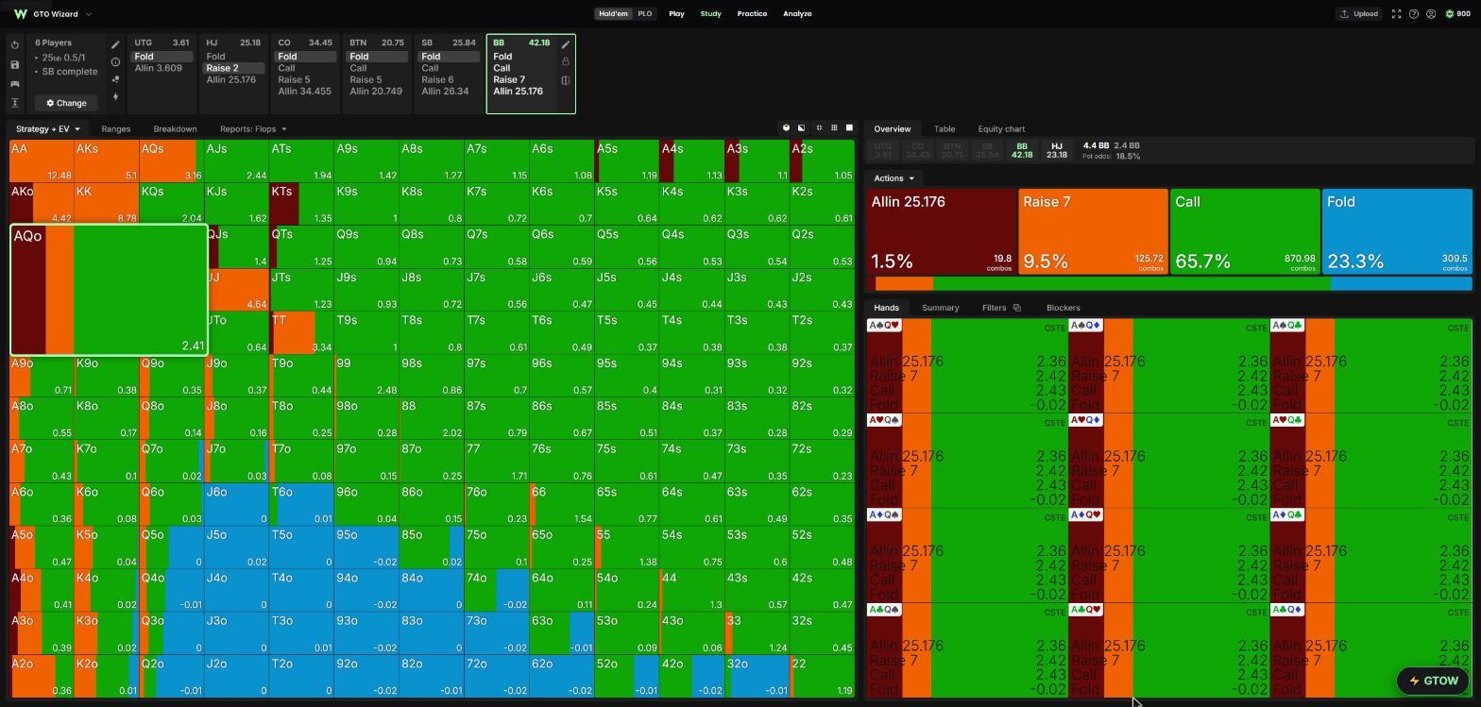1481x707 pixels.
Task: Select the HJ 23.18 position chip
Action: pos(1057,151)
